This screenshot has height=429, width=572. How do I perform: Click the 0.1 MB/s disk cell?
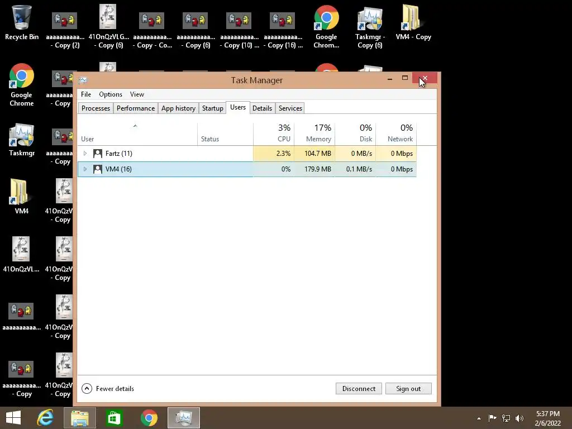tap(355, 169)
